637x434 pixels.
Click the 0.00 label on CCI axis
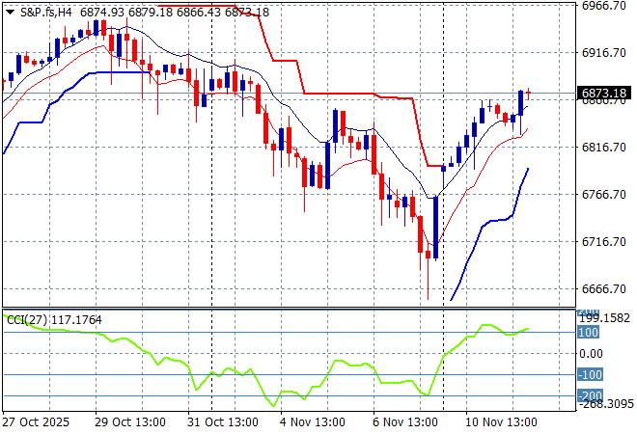[592, 353]
